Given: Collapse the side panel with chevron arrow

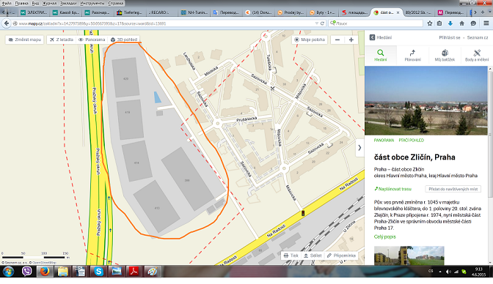Looking at the screenshot, I should click(359, 148).
